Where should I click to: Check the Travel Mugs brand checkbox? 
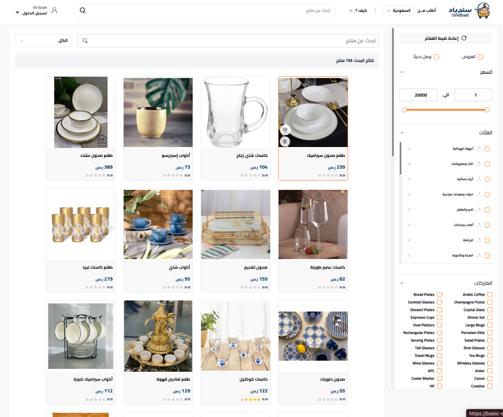[x=440, y=356]
